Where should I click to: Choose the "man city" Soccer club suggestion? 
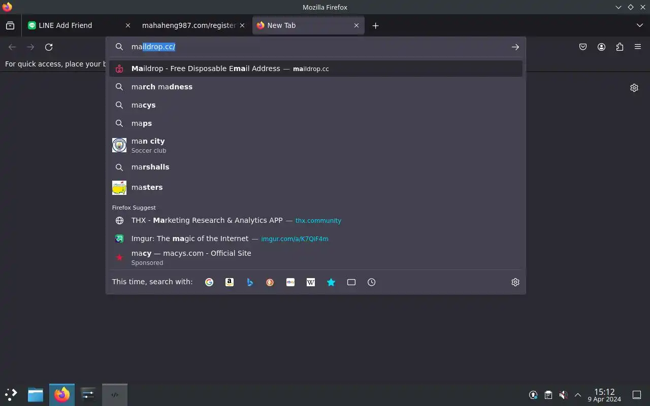[x=316, y=145]
